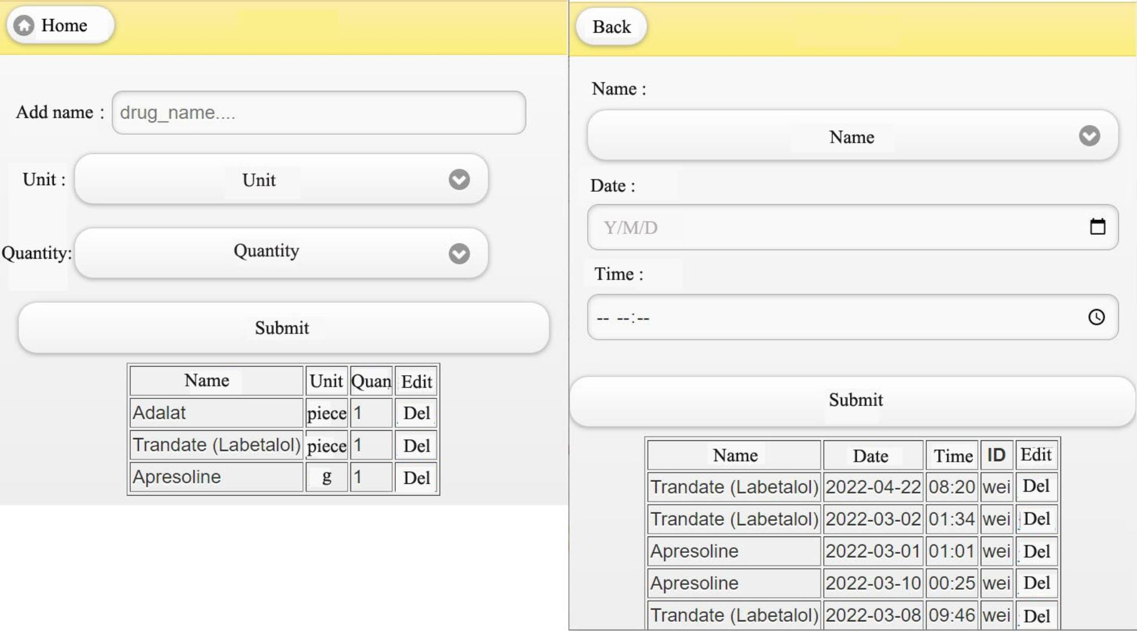Viewport: 1137px width, 631px height.
Task: Click the 2022-03-10 date cell
Action: [873, 583]
